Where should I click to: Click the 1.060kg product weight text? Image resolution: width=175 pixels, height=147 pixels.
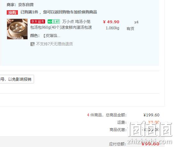[113, 28]
